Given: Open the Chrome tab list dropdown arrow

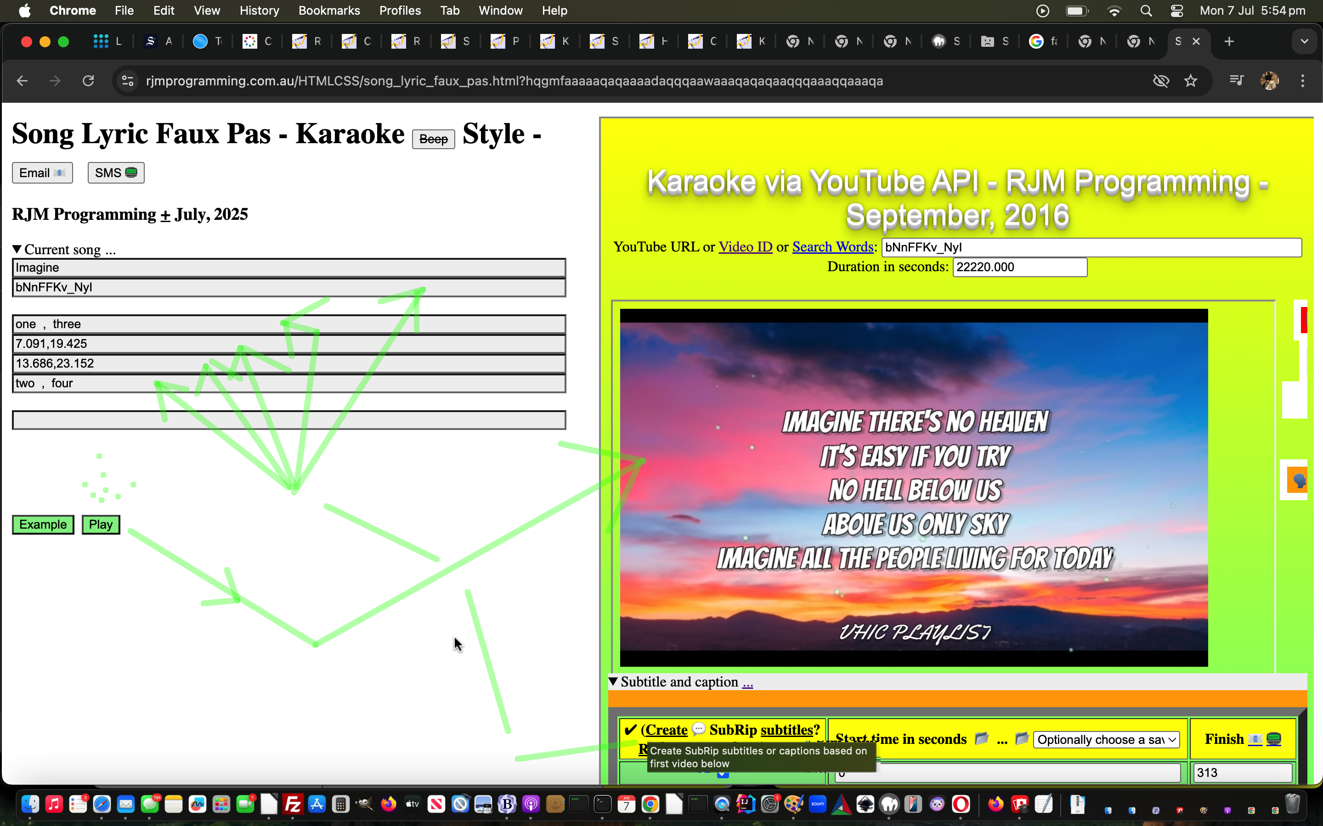Looking at the screenshot, I should (1305, 41).
